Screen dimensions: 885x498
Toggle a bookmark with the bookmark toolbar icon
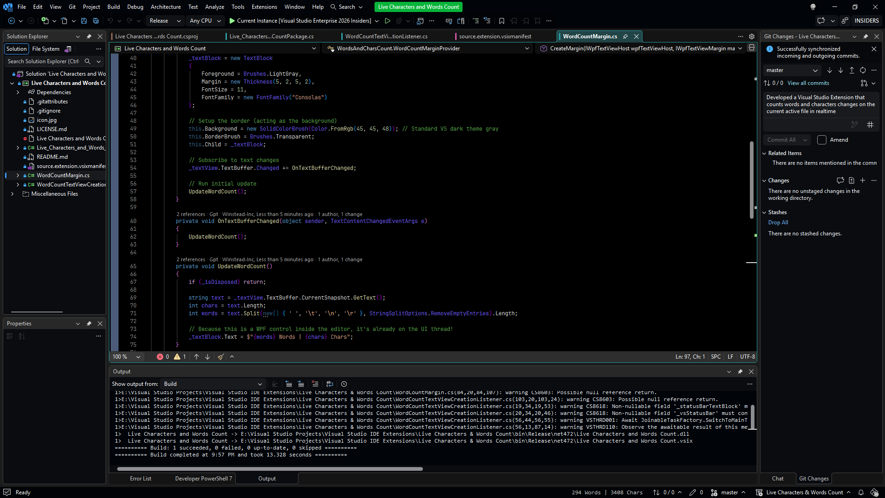(502, 21)
